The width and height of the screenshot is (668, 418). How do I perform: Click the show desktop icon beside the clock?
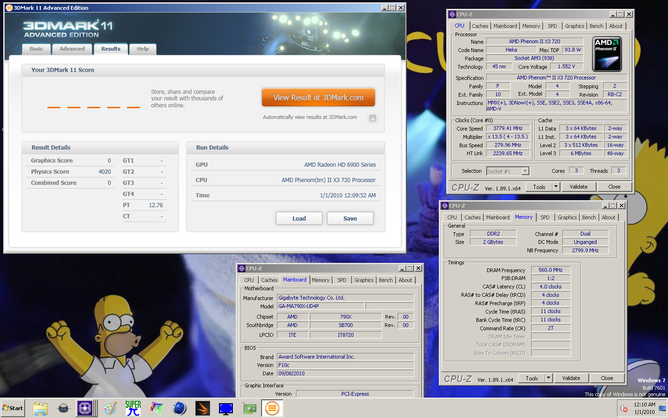(662, 409)
